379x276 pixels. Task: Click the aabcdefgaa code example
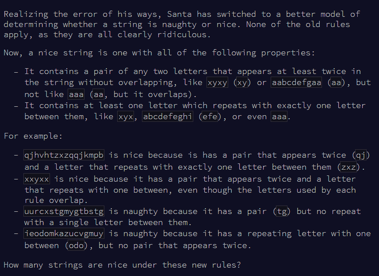(x=296, y=83)
